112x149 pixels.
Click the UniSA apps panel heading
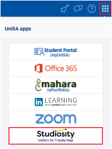coord(18,29)
